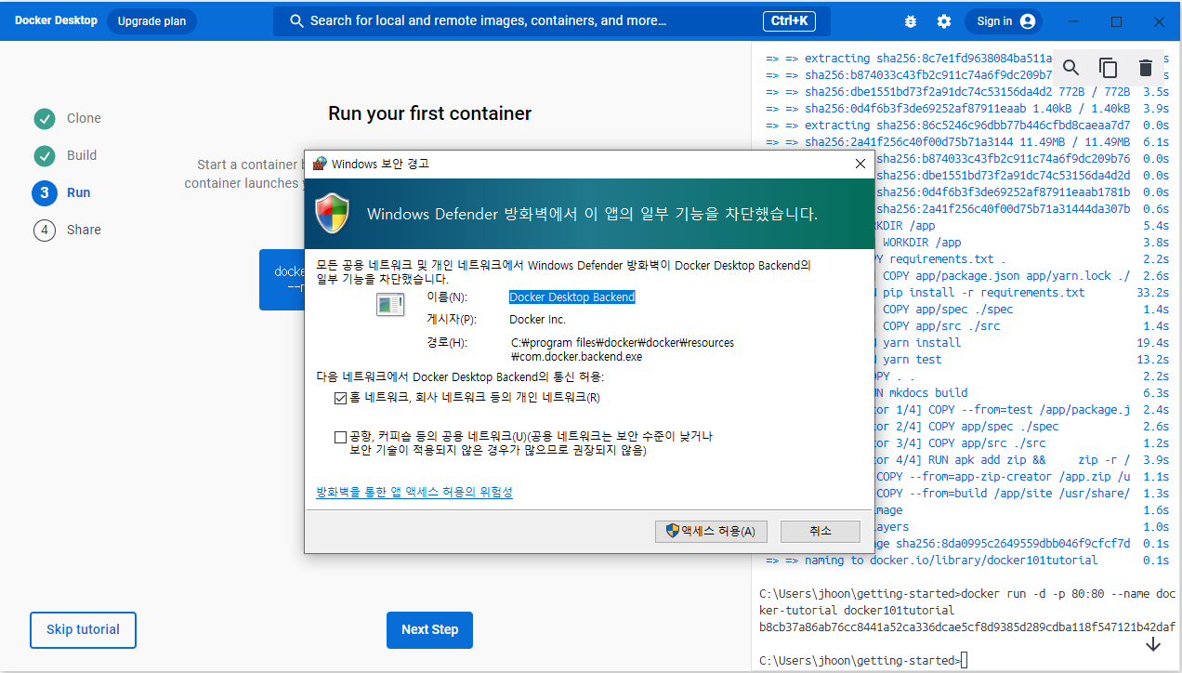Minimize the Docker Desktop window
1182x673 pixels.
(x=1074, y=21)
